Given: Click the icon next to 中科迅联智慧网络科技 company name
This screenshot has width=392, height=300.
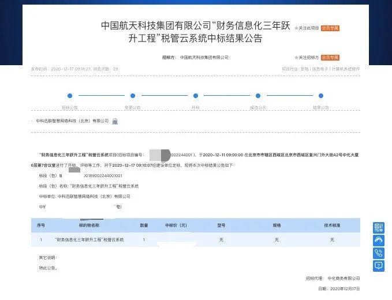Looking at the screenshot, I should tap(115, 121).
